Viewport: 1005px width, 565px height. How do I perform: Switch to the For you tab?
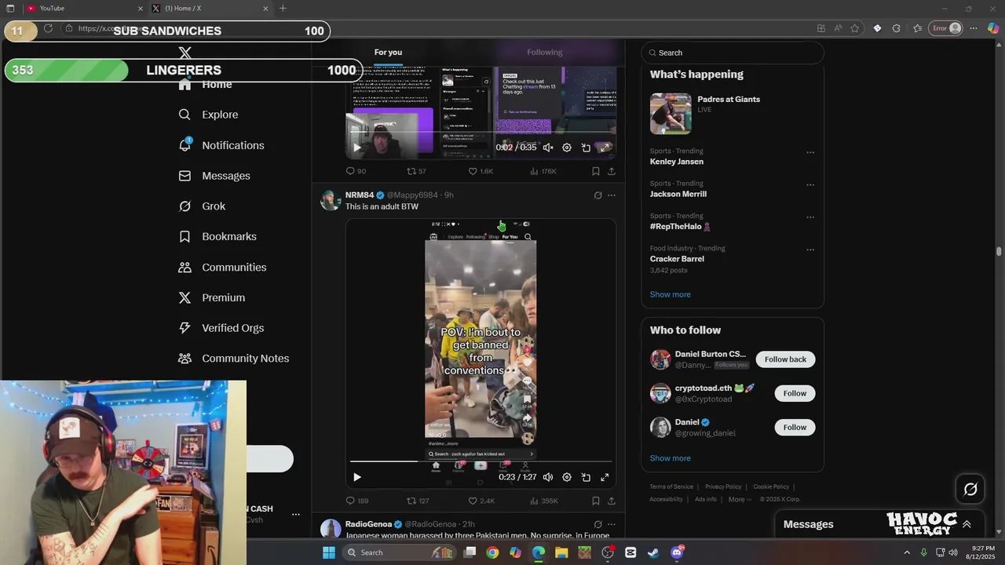click(388, 53)
